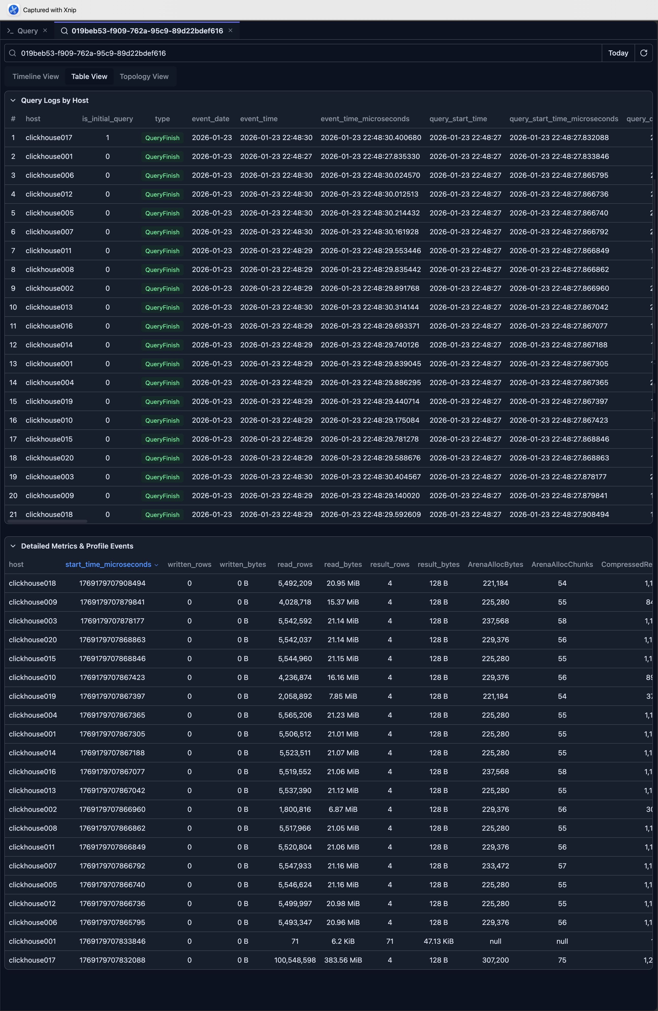Click the Today button
This screenshot has height=1011, width=658.
tap(618, 53)
